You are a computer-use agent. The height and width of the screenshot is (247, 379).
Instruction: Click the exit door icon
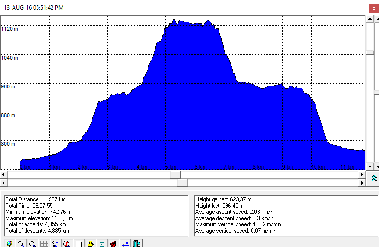(x=137, y=244)
